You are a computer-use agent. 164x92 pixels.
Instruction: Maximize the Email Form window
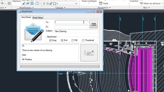(x=94, y=11)
